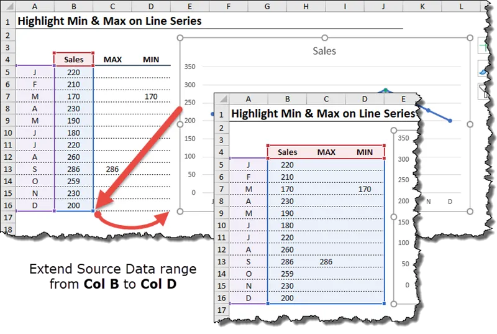Screen dimensions: 497x334
Task: Select the 170 value in the inset MIN column
Action: click(x=365, y=189)
